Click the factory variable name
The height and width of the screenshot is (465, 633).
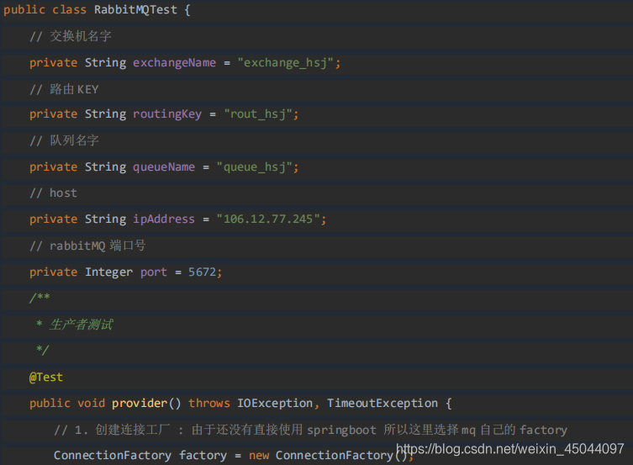pyautogui.click(x=203, y=455)
